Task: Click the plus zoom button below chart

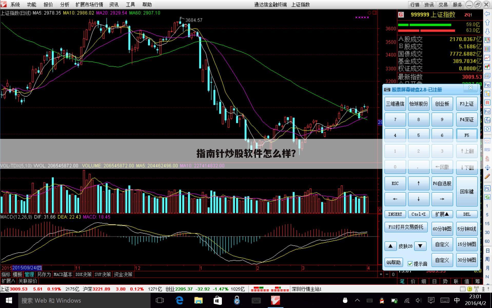Action: (381, 274)
